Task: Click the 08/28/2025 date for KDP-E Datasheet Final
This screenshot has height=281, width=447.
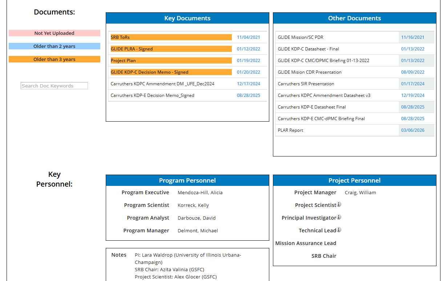Action: click(413, 107)
